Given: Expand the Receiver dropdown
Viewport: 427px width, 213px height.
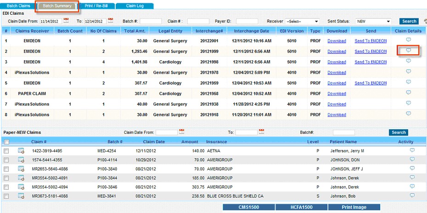Looking at the screenshot, I should coord(302,21).
